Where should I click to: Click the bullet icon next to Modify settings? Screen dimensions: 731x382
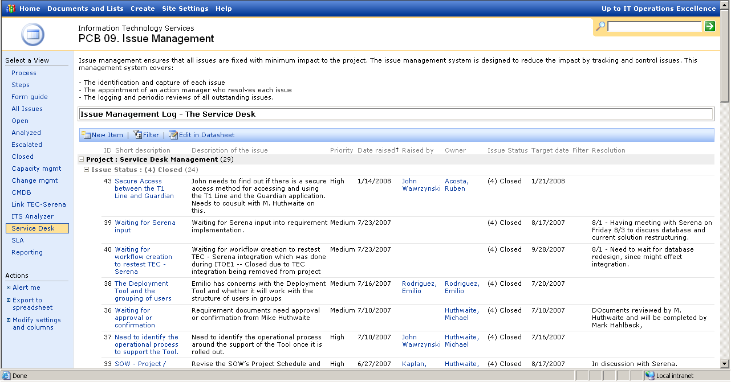point(9,320)
